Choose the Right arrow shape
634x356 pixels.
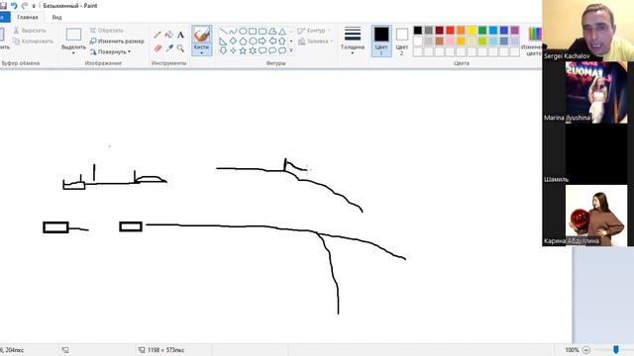click(x=262, y=41)
